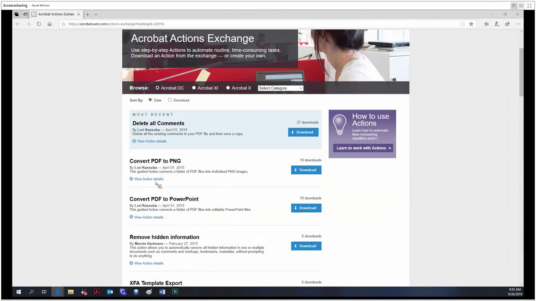Launch Adobe Acrobat from taskbar
Image resolution: width=536 pixels, height=301 pixels.
coord(97,292)
